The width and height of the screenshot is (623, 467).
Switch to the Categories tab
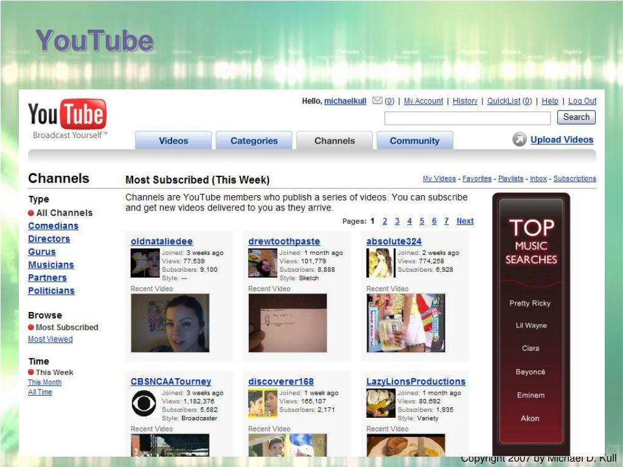pos(254,140)
